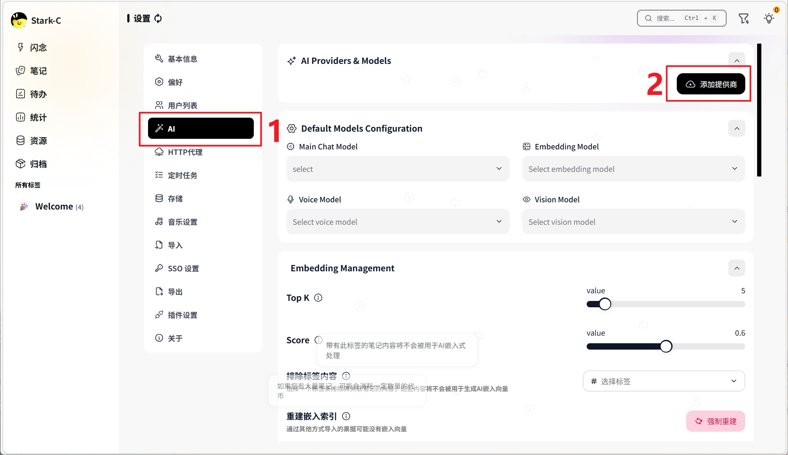Open the Main Chat Model dropdown
The height and width of the screenshot is (455, 788).
(398, 169)
